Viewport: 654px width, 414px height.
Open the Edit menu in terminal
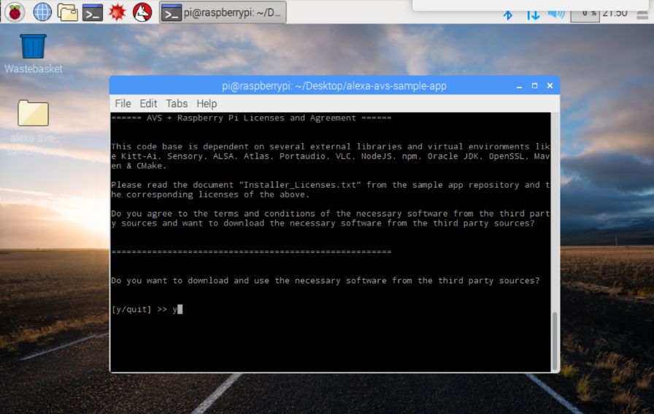coord(148,104)
